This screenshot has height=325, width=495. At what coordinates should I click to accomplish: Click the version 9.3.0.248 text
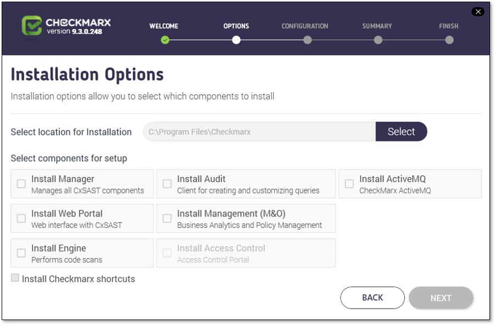tap(75, 31)
